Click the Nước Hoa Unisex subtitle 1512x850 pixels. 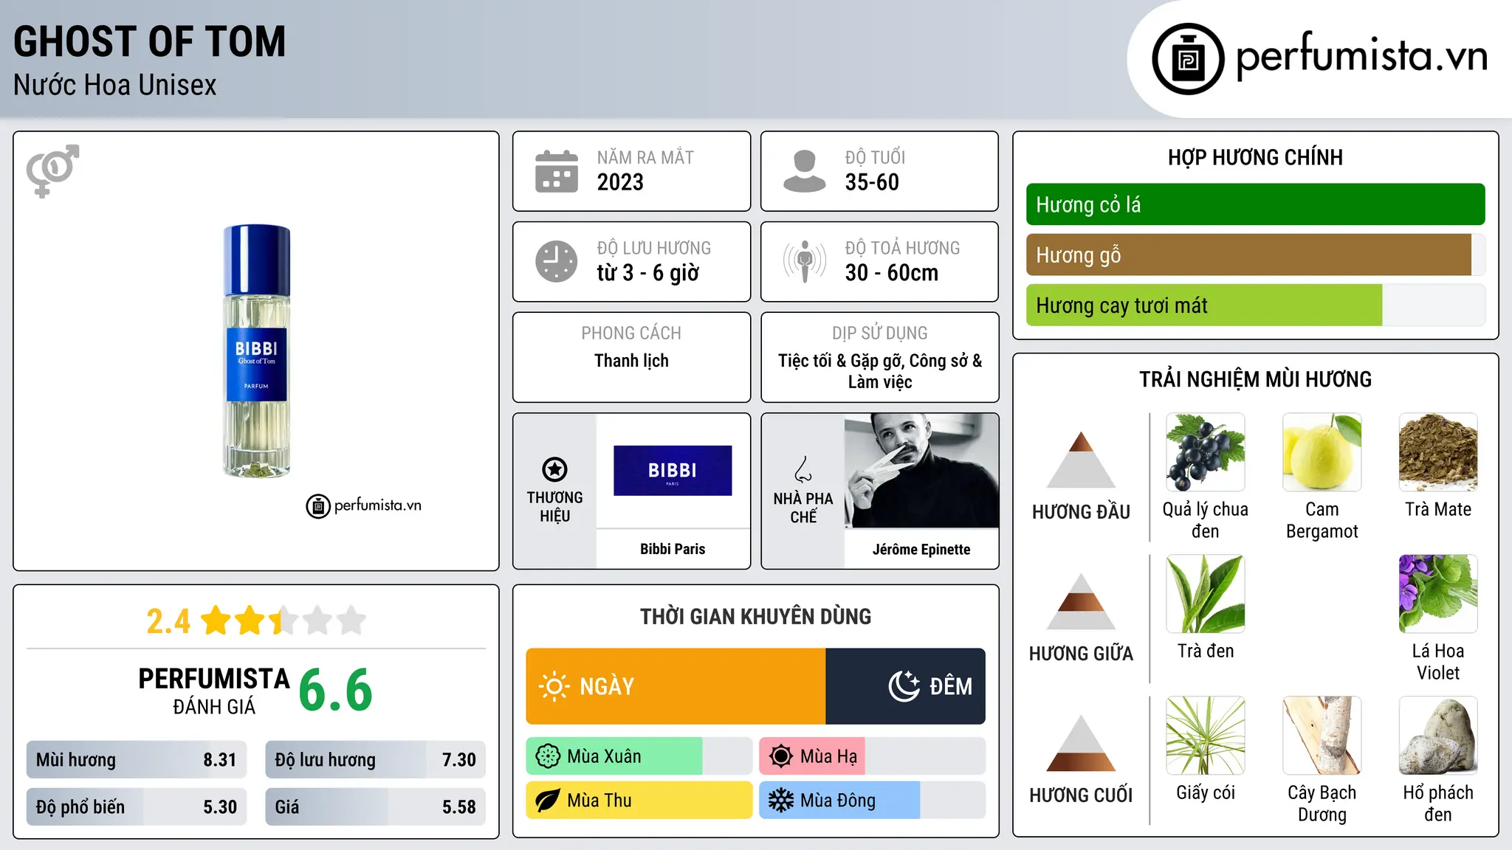tap(114, 86)
